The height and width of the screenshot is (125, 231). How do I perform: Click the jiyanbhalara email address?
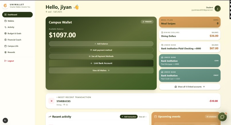point(202,10)
